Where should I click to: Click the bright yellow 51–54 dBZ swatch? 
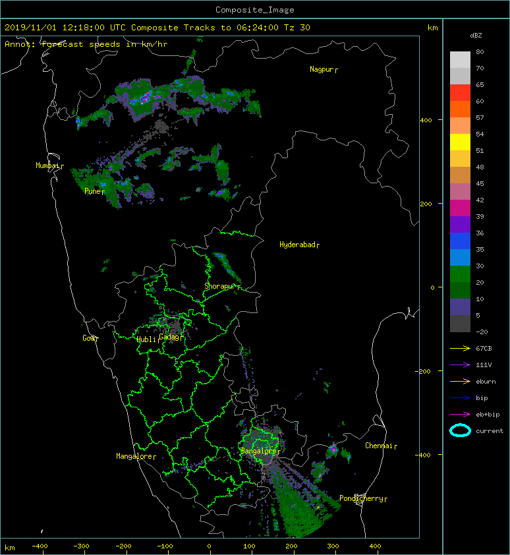[x=460, y=142]
